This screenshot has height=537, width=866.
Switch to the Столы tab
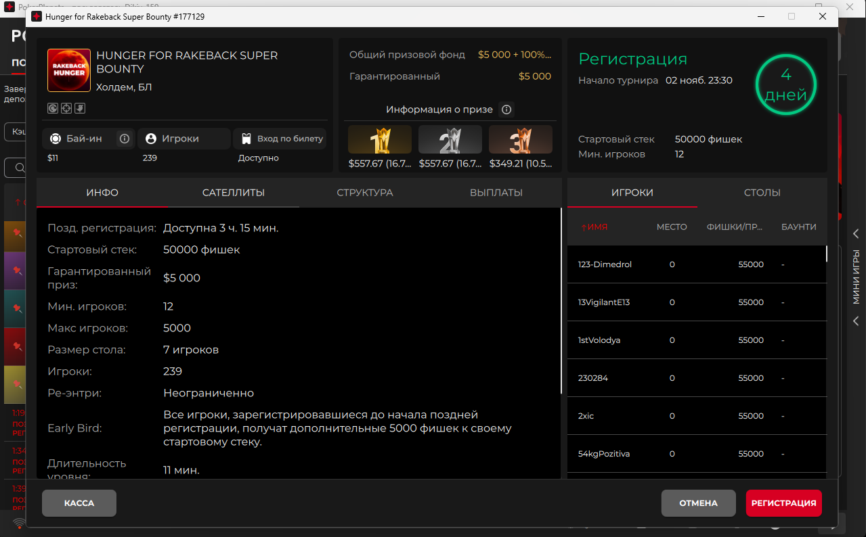tap(762, 193)
